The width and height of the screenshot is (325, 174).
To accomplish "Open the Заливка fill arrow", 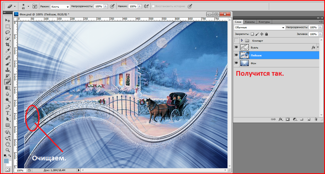I will point(320,34).
